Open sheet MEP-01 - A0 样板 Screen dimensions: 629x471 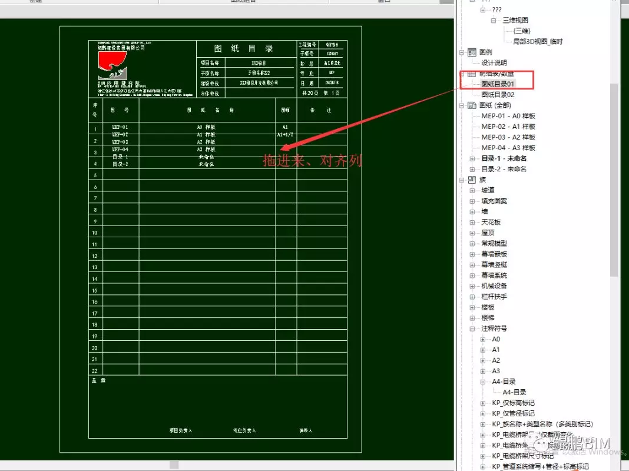[x=508, y=116]
